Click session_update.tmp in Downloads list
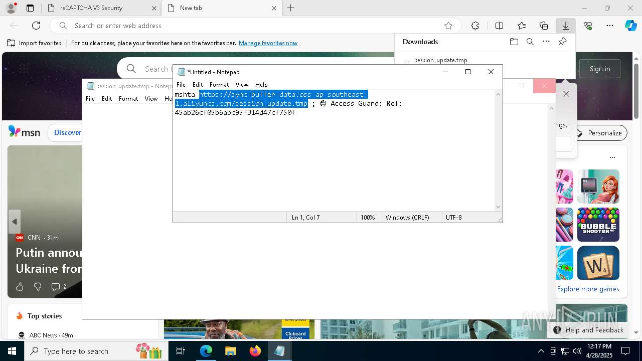 [441, 60]
